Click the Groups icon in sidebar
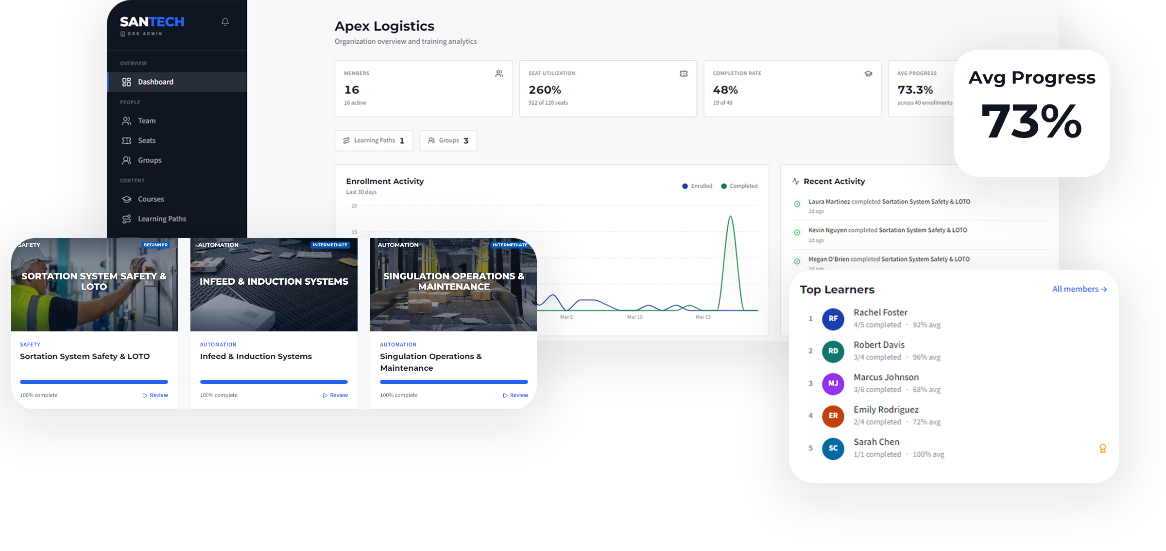The height and width of the screenshot is (551, 1166). point(126,160)
